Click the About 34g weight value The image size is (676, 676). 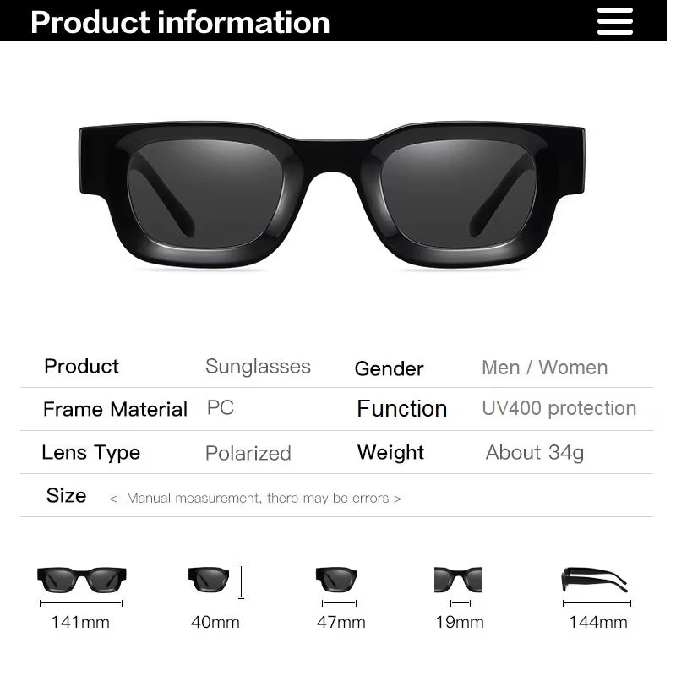click(x=535, y=452)
